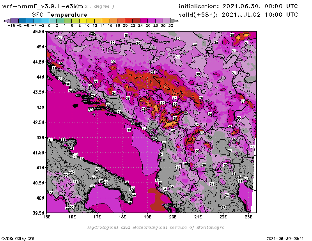Screen dimensions: 312x241
Task: Click the -10 value under the colorbar
Action: pyautogui.click(x=11, y=25)
